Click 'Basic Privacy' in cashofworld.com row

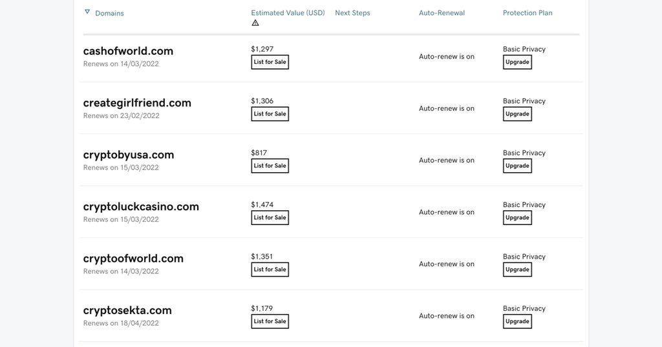pyautogui.click(x=524, y=49)
